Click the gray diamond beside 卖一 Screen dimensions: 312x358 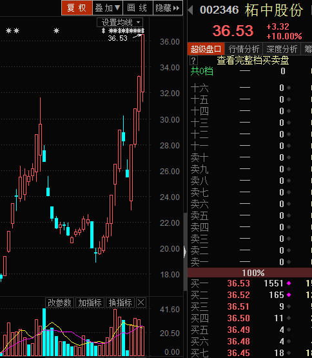click(x=289, y=262)
